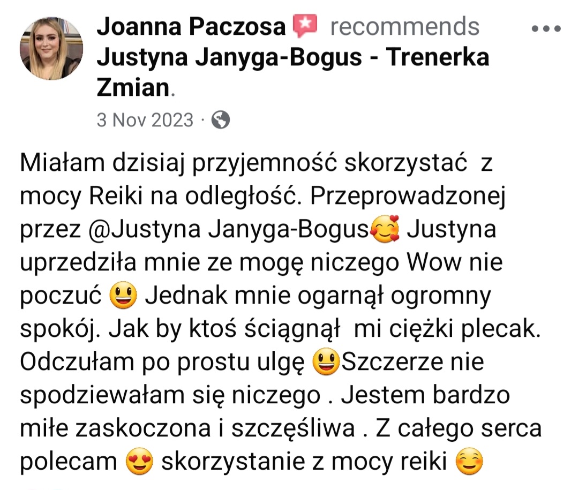Image resolution: width=571 pixels, height=490 pixels.
Task: Click the globe public audience icon
Action: pos(221,120)
